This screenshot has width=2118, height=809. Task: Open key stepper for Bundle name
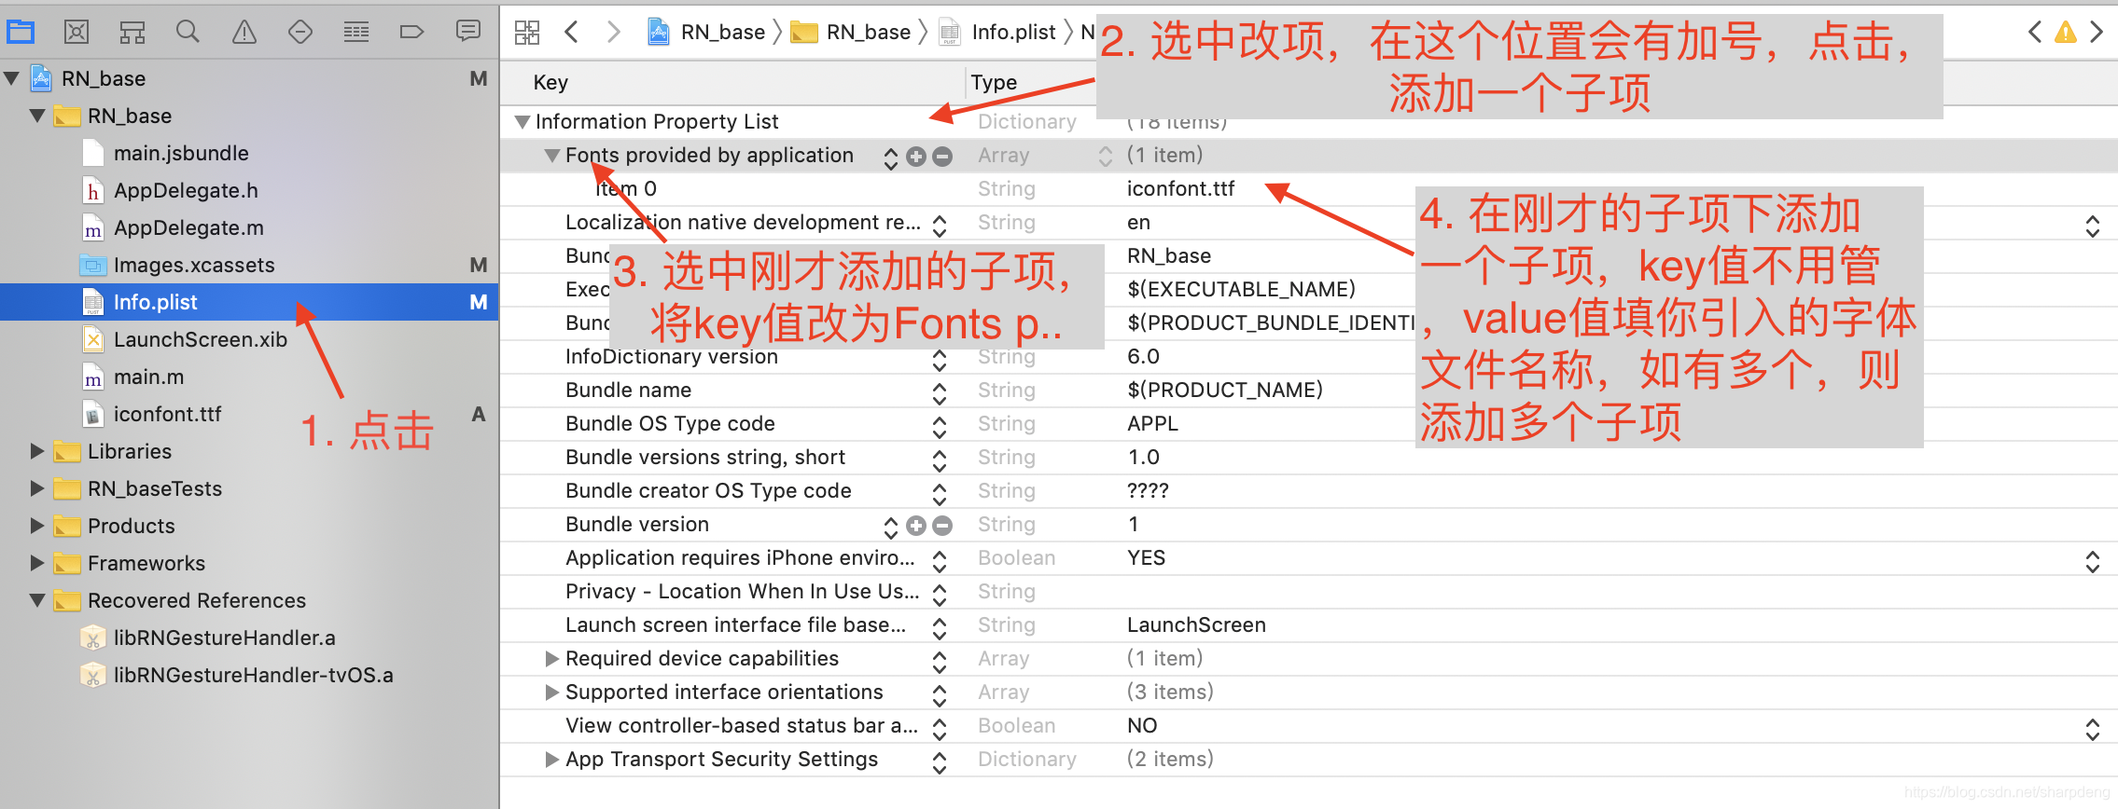click(x=940, y=392)
